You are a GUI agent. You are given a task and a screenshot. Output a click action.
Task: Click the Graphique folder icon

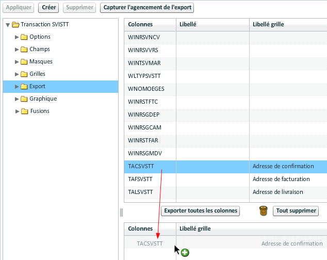[x=24, y=99]
